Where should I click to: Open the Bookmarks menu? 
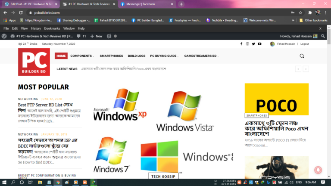pos(52,28)
